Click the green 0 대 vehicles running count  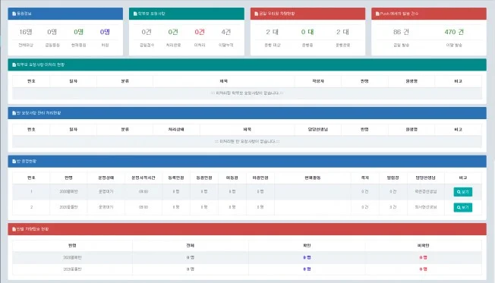coord(307,32)
